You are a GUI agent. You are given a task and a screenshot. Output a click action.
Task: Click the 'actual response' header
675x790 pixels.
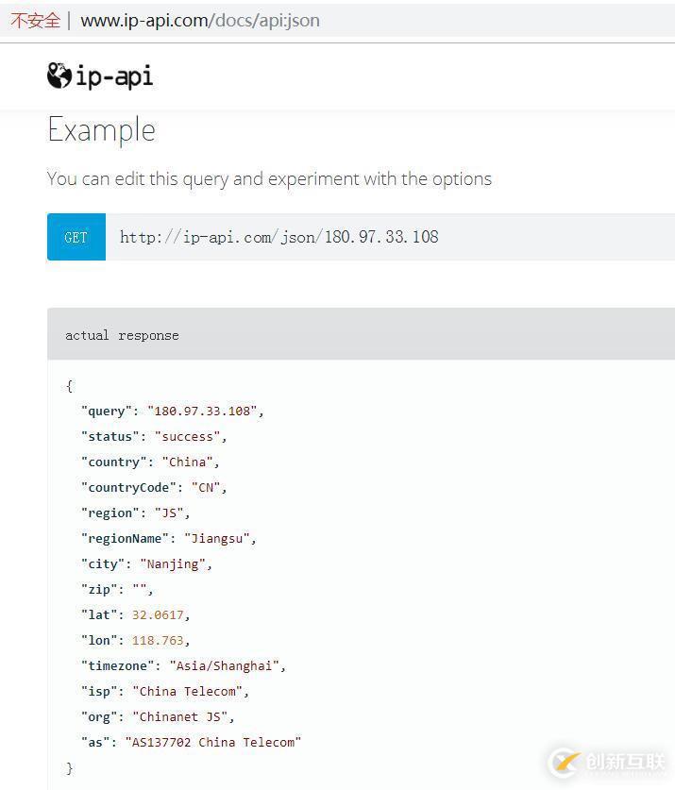(361, 334)
